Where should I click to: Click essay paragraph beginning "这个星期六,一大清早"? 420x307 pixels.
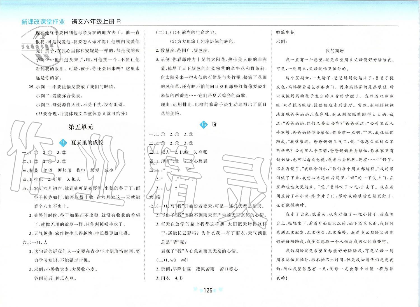335,141
